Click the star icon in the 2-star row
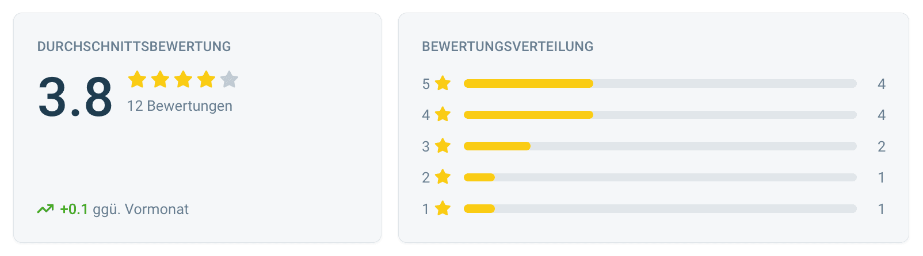Image resolution: width=923 pixels, height=256 pixels. pyautogui.click(x=443, y=177)
